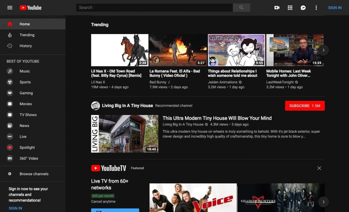Open Mobile Homes John Oliver thumbnail
The width and height of the screenshot is (349, 212).
click(x=295, y=50)
